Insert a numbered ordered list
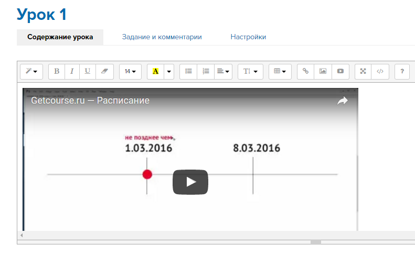 (x=206, y=71)
